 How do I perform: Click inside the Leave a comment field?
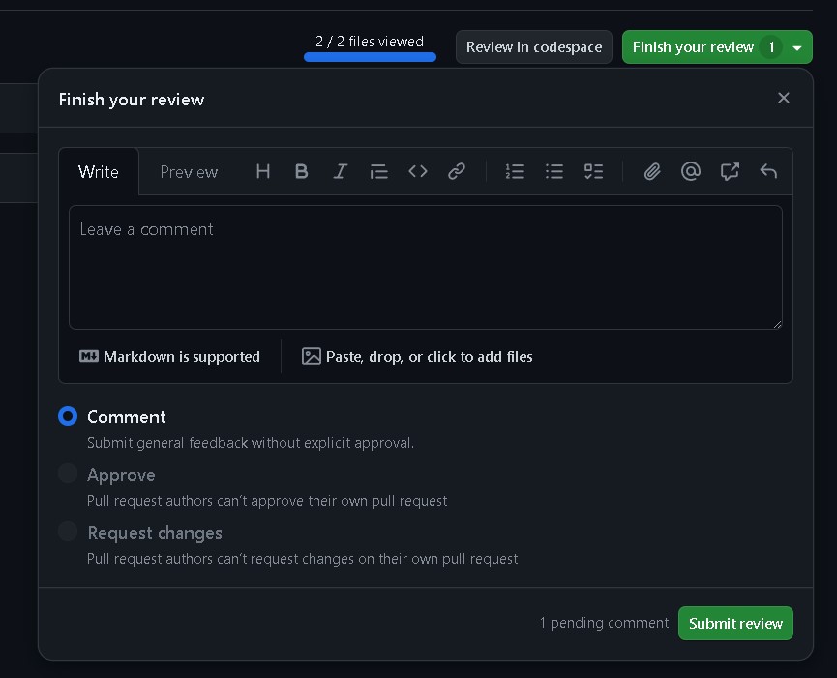425,267
